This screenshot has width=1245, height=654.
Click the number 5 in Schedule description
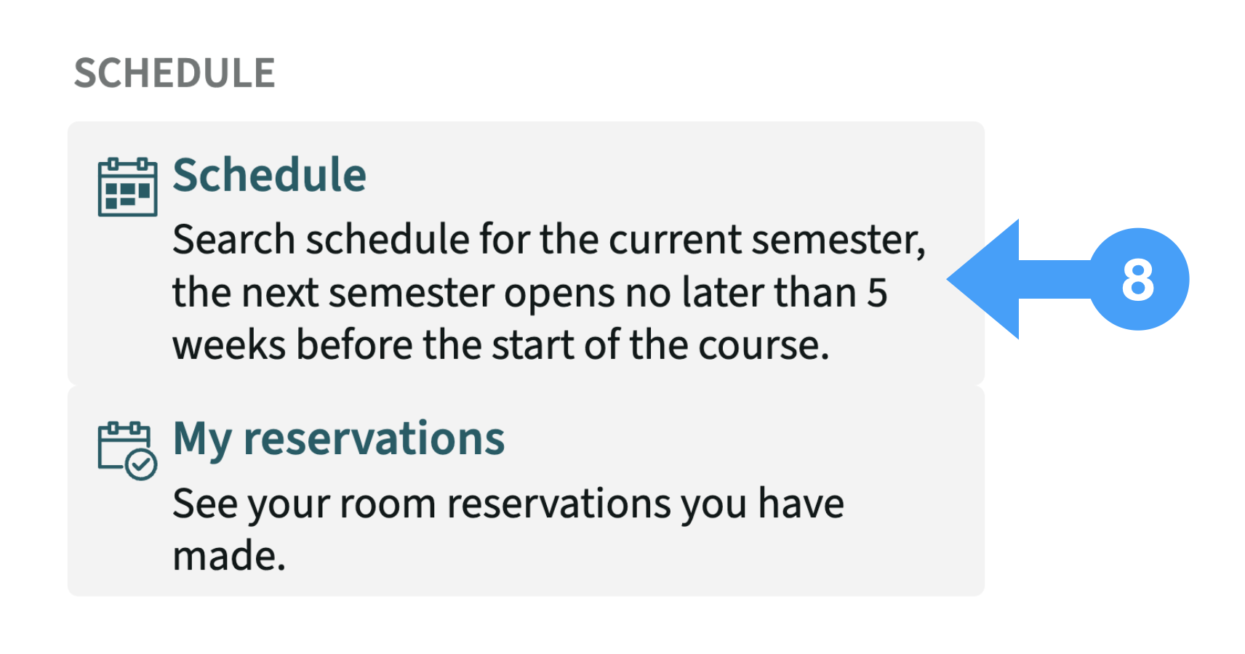[877, 293]
